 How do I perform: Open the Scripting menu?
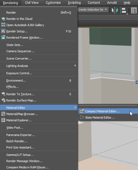(74, 3)
